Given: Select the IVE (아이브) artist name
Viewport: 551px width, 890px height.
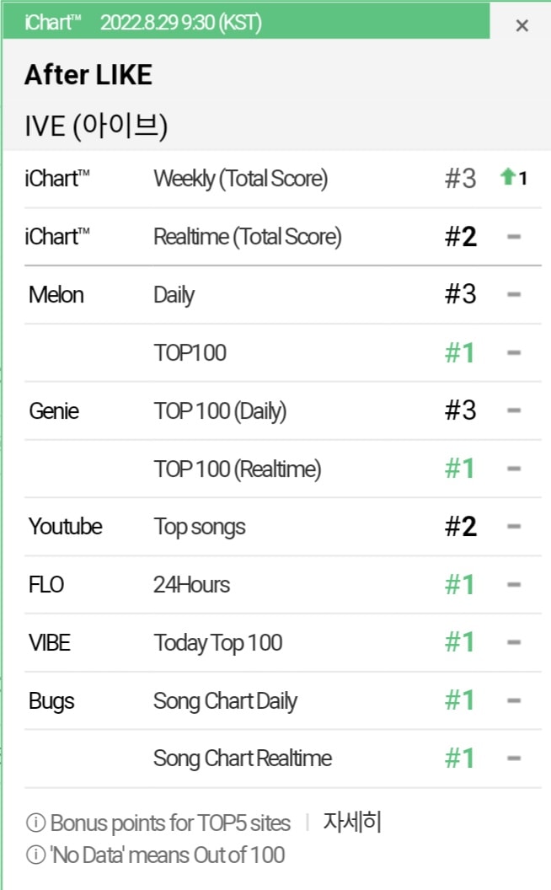Looking at the screenshot, I should tap(96, 126).
